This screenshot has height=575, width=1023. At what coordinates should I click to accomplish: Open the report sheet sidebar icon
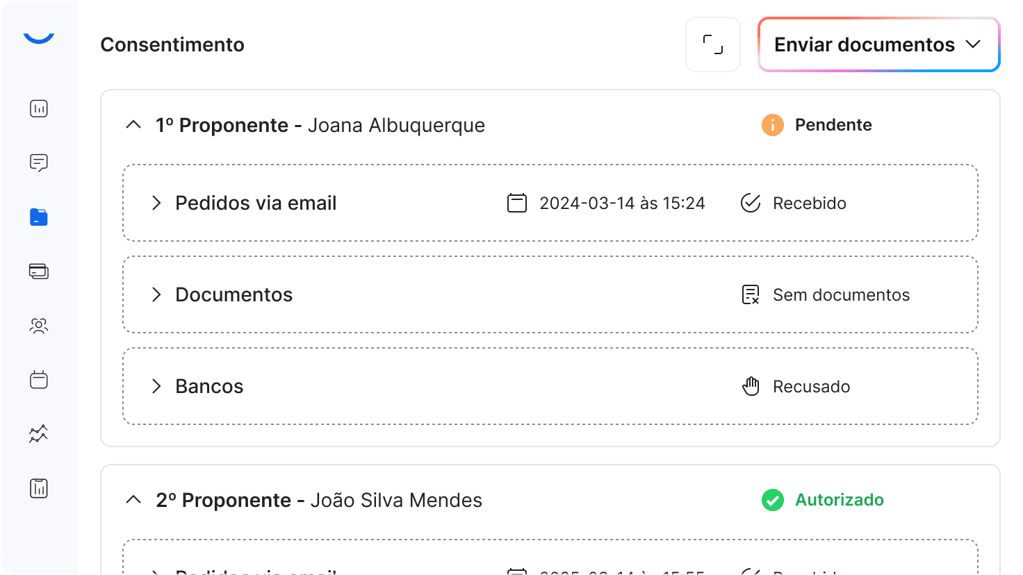coord(39,488)
